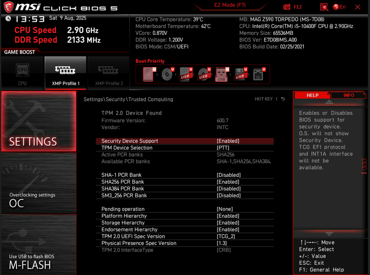Click the help panel top collapse handle
This screenshot has width=370, height=275.
tap(329, 102)
